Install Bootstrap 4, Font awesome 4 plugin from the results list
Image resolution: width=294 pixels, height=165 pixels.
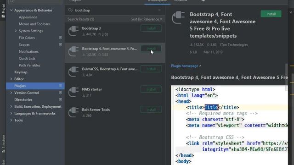pos(151,49)
